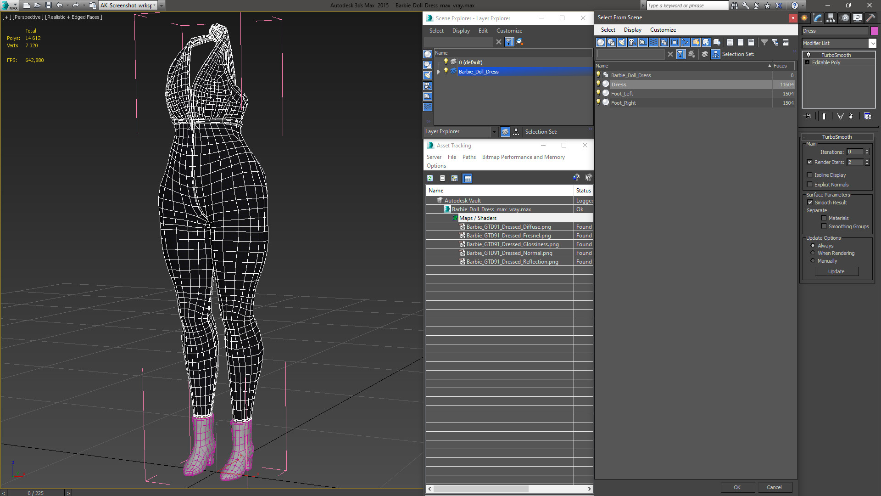Click Iterations spinner arrows
881x496 pixels.
867,152
